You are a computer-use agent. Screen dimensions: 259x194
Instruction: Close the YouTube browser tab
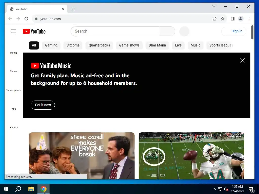tap(63, 9)
